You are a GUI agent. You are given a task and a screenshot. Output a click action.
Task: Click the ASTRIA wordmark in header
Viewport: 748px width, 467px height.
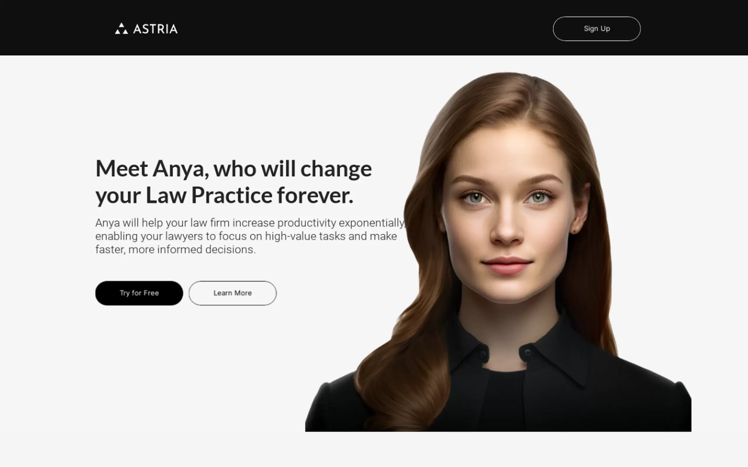pyautogui.click(x=155, y=29)
